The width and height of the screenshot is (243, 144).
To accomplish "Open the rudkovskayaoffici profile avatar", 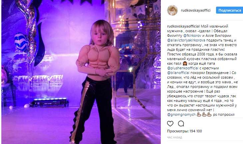I will pyautogui.click(x=172, y=10).
